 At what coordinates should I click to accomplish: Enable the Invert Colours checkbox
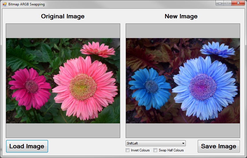coord(128,150)
